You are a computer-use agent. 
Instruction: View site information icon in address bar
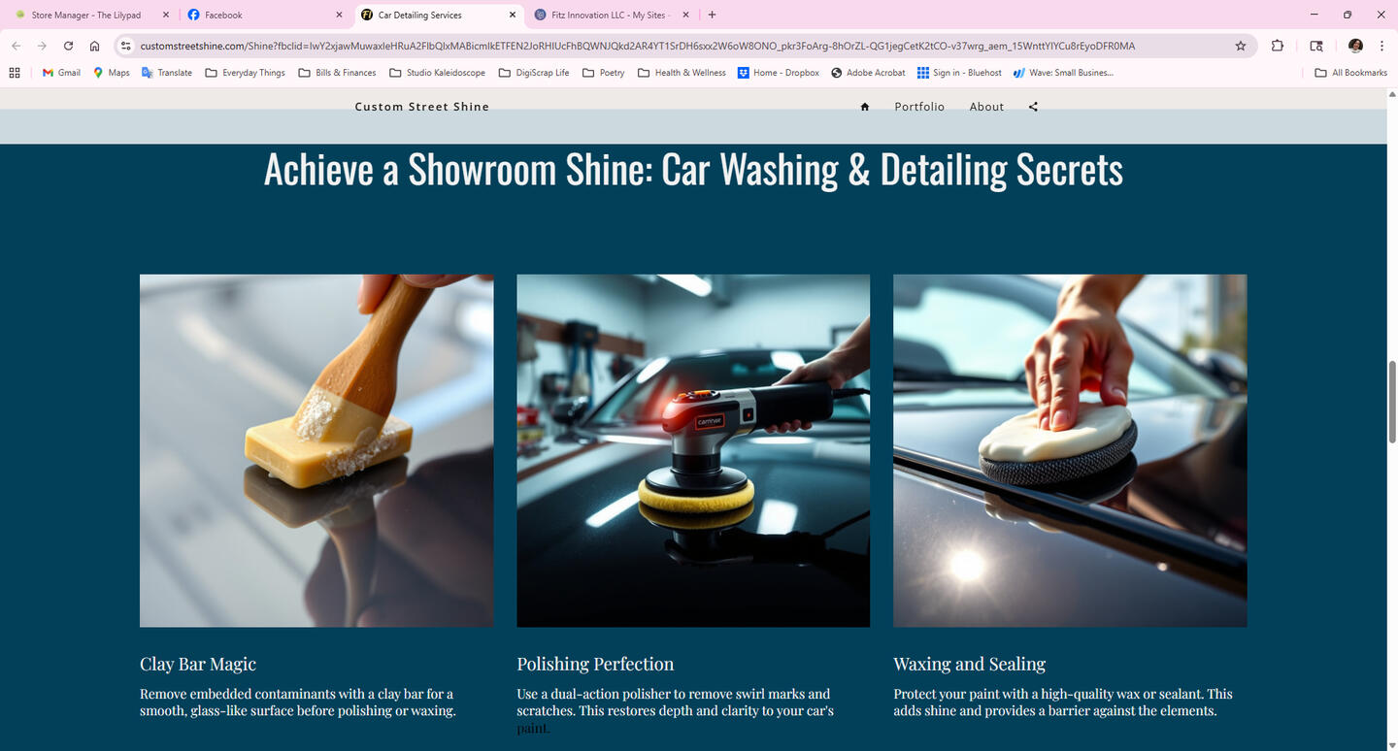click(125, 46)
